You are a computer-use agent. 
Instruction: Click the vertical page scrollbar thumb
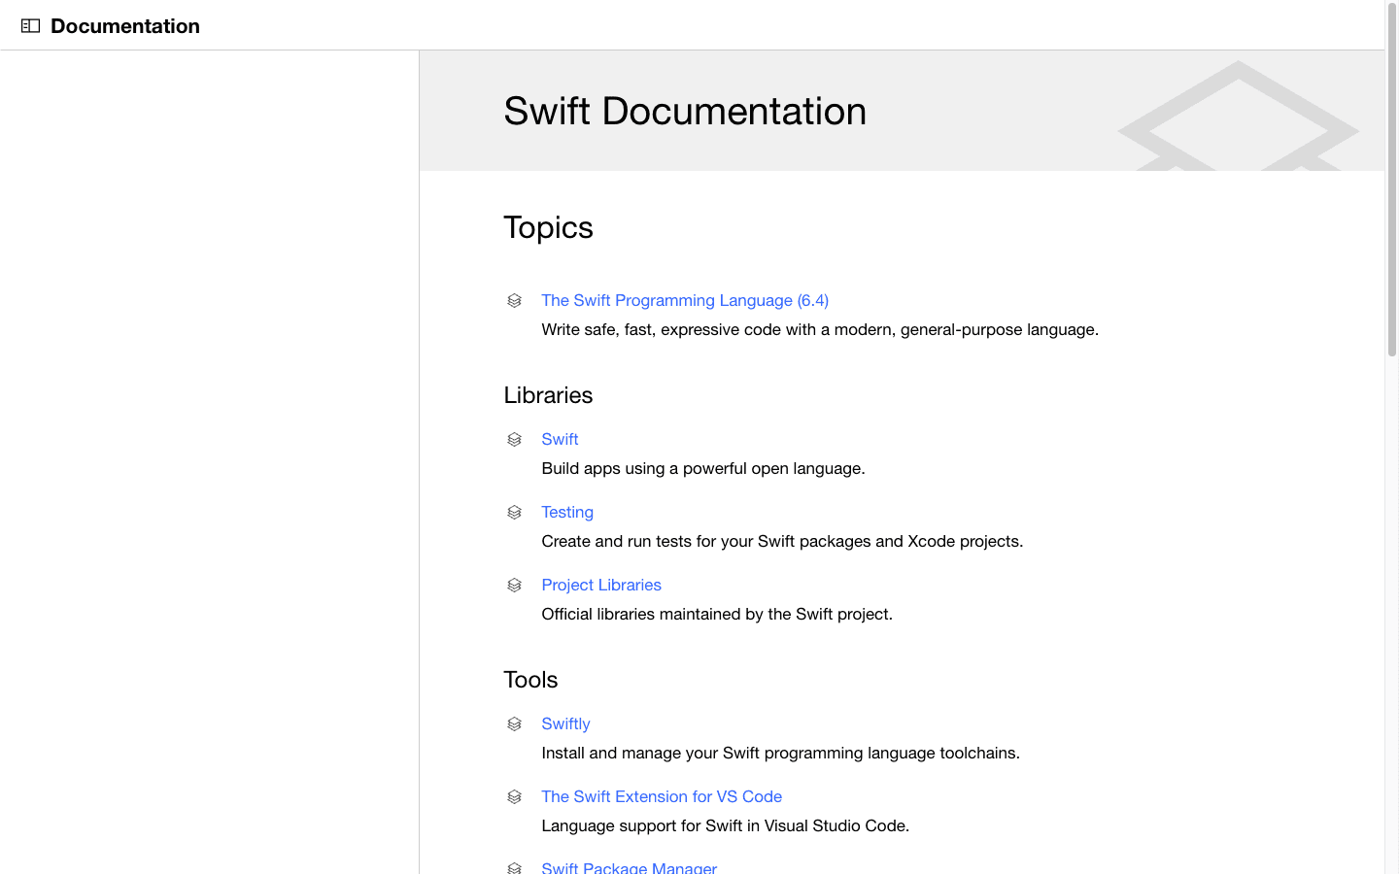pos(1392,180)
